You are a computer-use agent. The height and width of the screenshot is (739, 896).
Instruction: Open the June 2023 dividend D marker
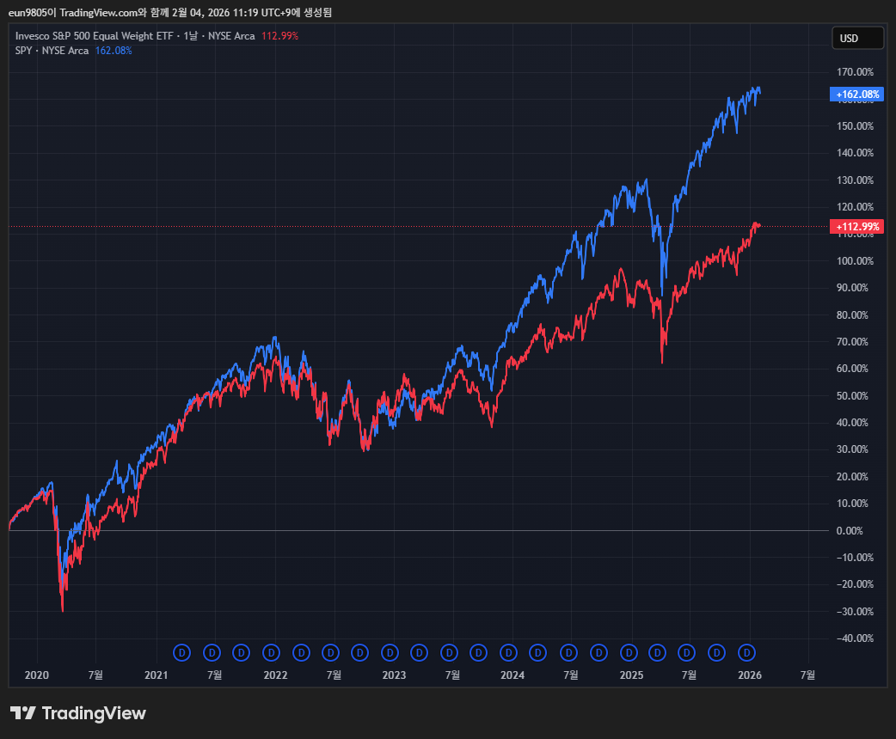click(449, 652)
